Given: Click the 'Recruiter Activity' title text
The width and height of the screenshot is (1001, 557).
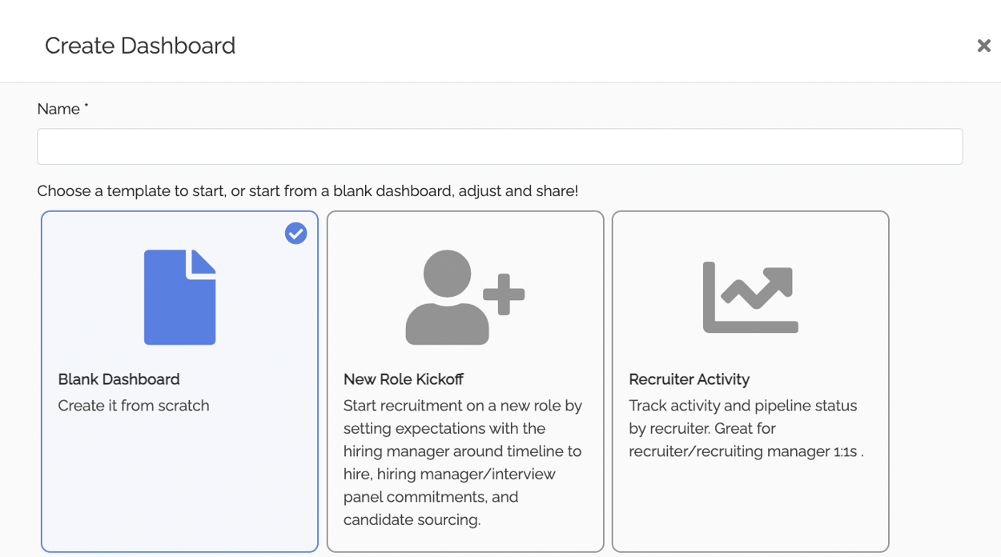Looking at the screenshot, I should point(689,379).
